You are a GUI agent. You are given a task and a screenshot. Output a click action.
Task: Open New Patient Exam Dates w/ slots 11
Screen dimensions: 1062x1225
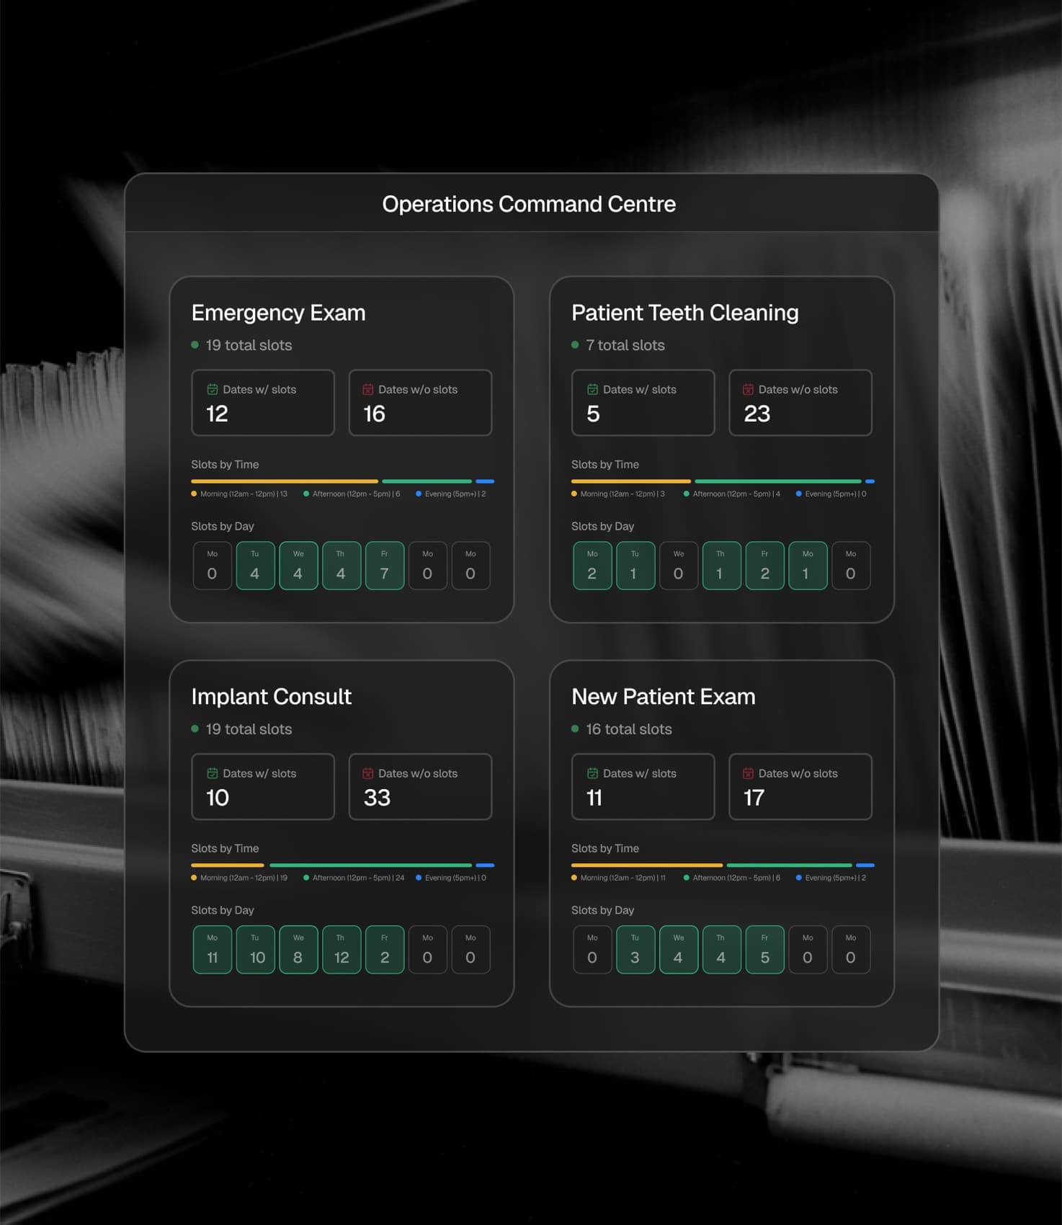click(643, 787)
